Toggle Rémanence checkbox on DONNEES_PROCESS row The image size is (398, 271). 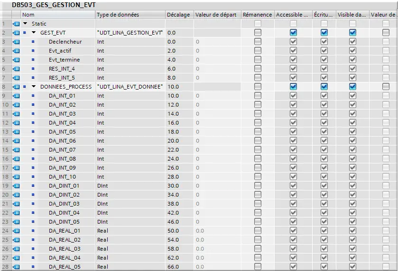coord(258,86)
